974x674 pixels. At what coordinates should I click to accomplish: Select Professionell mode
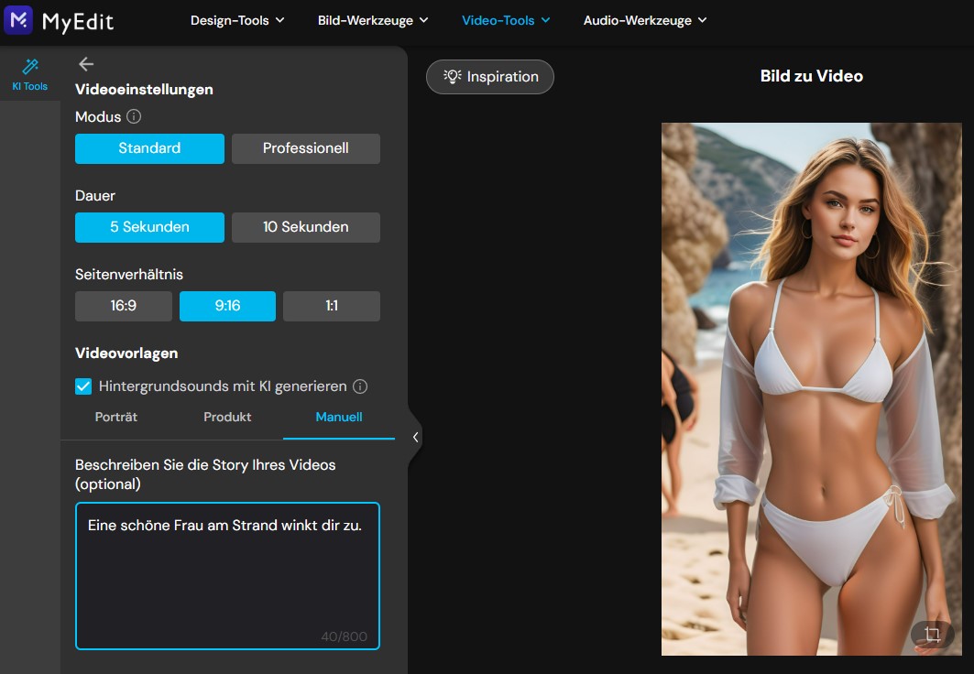point(306,148)
